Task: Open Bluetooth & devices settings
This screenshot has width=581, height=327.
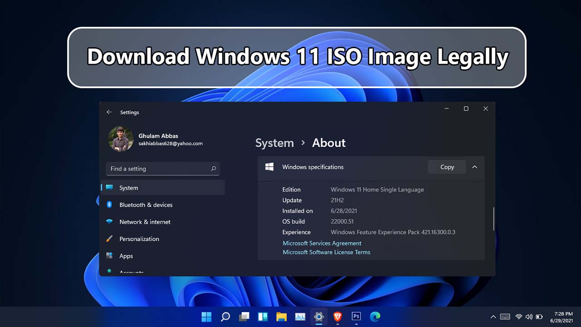Action: click(146, 205)
